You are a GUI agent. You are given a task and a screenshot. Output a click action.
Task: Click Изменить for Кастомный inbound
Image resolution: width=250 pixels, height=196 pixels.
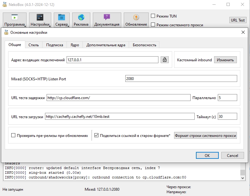point(225,60)
